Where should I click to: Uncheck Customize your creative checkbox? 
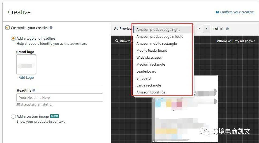pyautogui.click(x=7, y=28)
